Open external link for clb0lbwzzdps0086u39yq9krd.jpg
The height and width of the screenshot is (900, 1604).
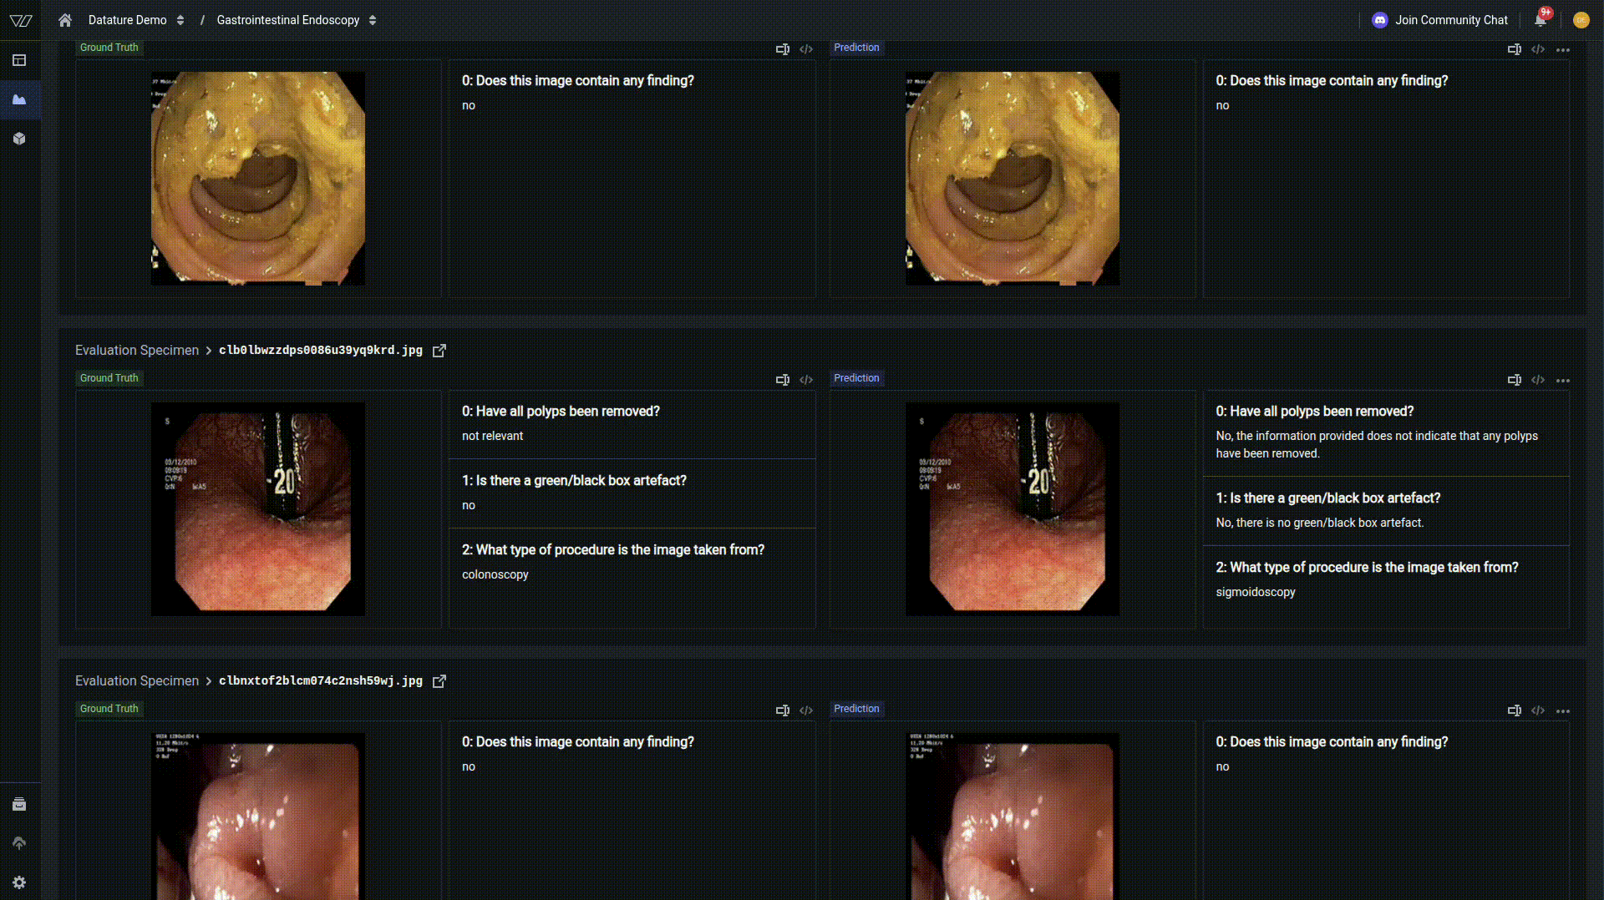[x=439, y=351]
